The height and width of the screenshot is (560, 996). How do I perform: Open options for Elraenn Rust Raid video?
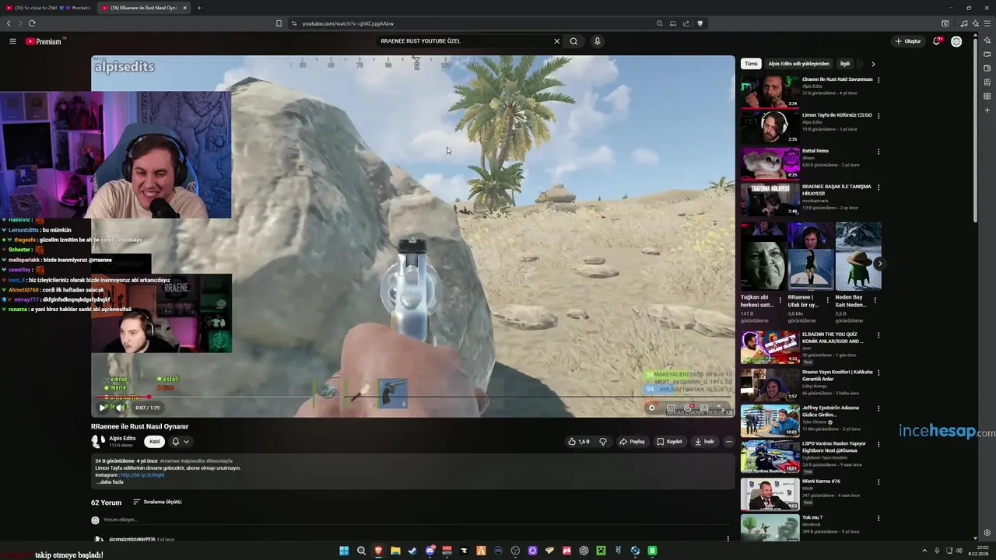click(879, 80)
